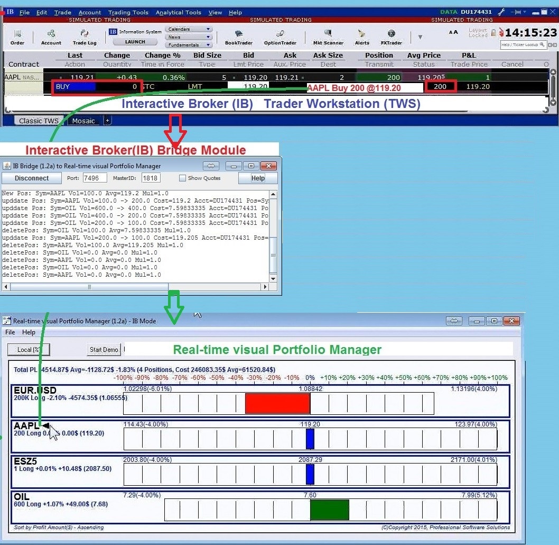The height and width of the screenshot is (545, 559).
Task: Click the IB Bridge log scrollbar down arrow
Action: (x=273, y=279)
